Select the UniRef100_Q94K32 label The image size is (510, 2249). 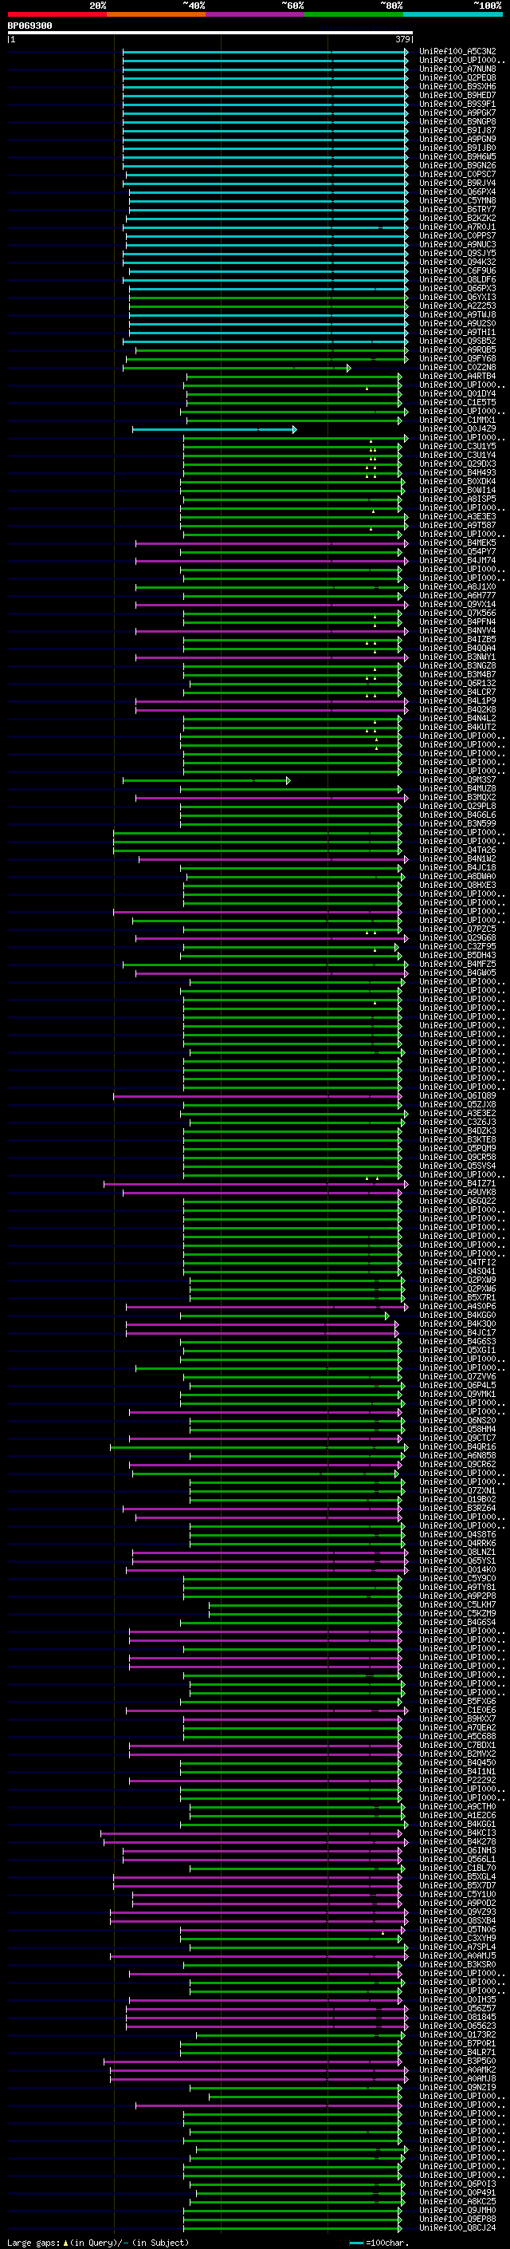(457, 262)
